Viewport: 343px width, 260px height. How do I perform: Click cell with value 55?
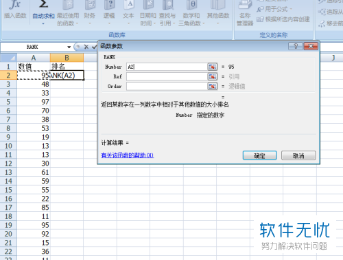coord(34,190)
